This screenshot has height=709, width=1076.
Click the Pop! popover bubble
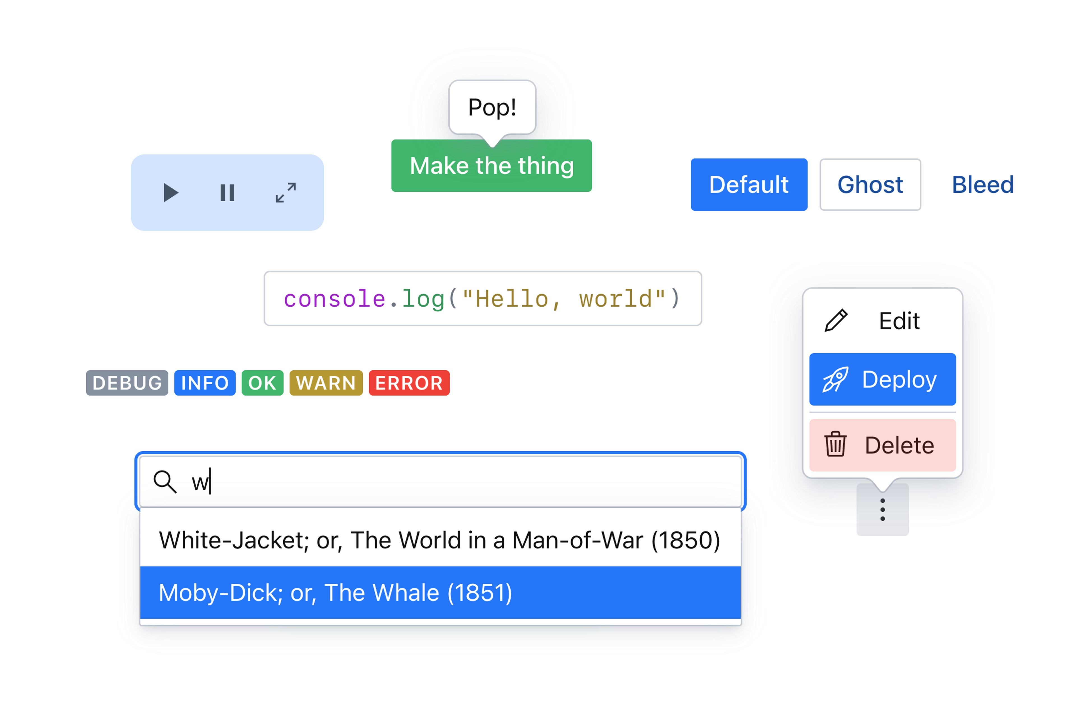(492, 108)
